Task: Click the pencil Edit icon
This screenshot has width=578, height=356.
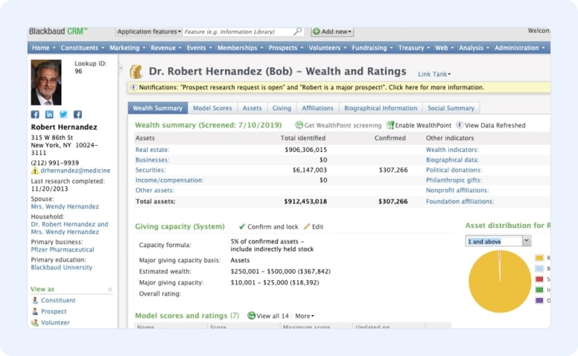Action: tap(307, 226)
